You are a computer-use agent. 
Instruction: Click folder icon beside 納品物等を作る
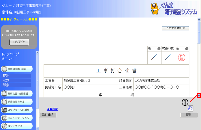point(4,102)
